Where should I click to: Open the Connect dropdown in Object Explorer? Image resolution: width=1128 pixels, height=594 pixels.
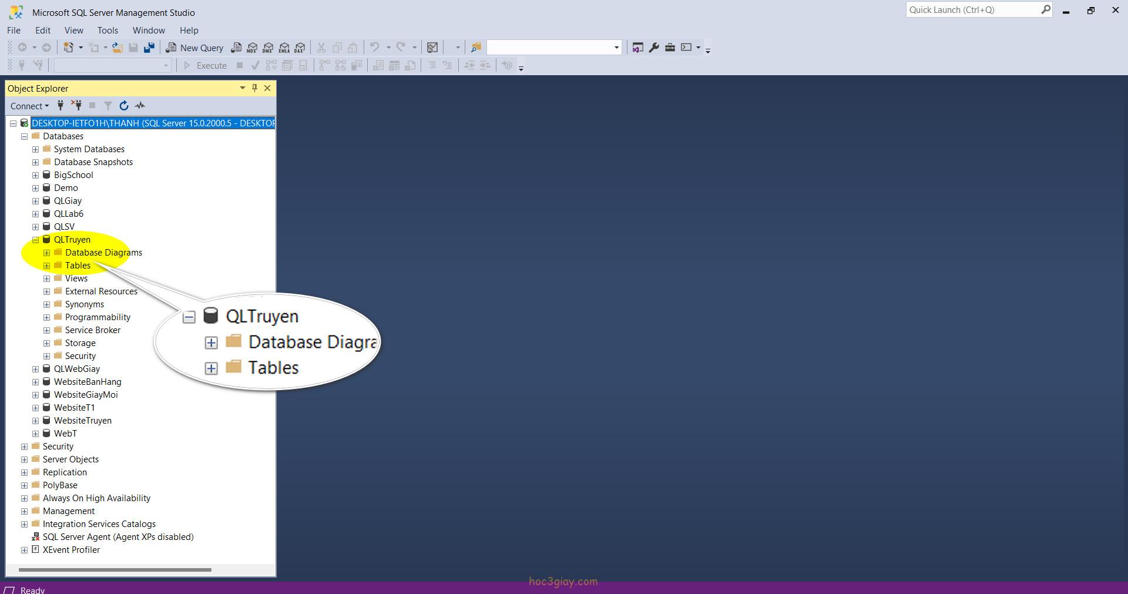29,106
